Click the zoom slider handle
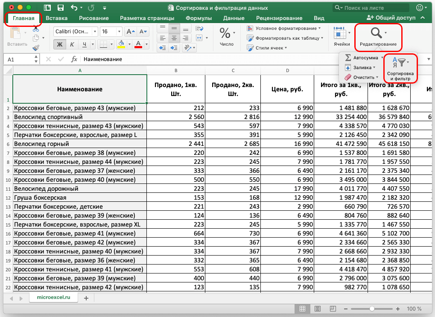 click(372, 308)
